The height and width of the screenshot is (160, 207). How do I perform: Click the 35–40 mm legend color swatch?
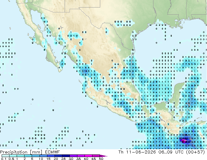pyautogui.click(x=81, y=156)
